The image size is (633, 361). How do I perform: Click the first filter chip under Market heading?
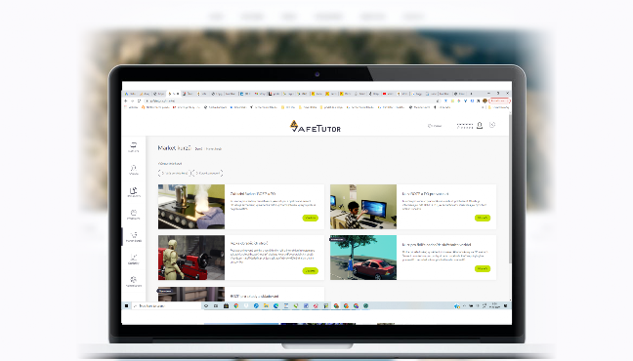(175, 173)
